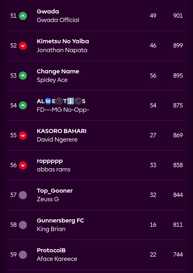Open Gwada team link
This screenshot has width=193, height=273.
point(48,12)
